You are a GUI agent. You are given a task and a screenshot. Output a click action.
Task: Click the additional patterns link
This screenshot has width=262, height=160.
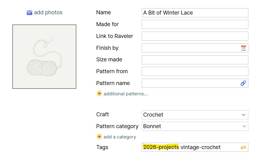tap(125, 94)
